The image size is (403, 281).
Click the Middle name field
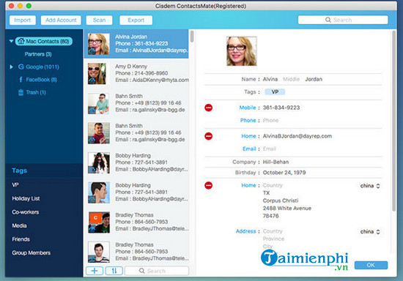tap(291, 79)
